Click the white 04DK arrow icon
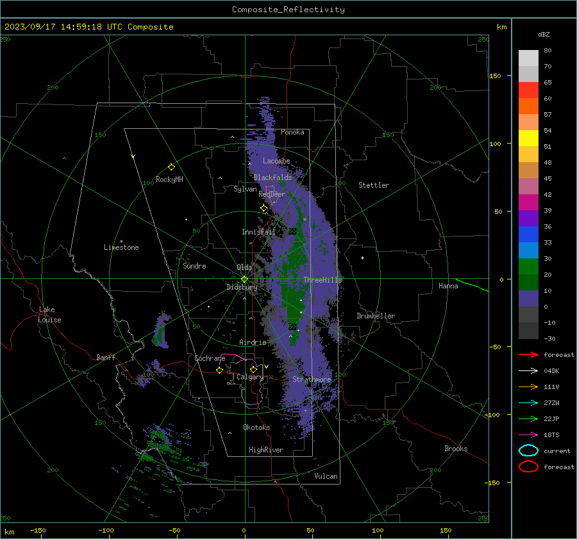The height and width of the screenshot is (539, 577). (x=528, y=371)
